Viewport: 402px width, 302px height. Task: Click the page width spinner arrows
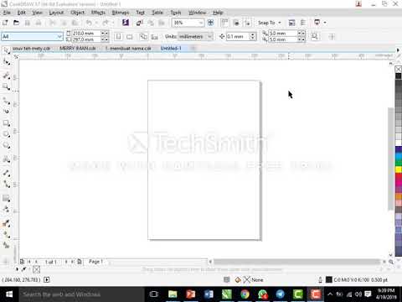[x=105, y=34]
